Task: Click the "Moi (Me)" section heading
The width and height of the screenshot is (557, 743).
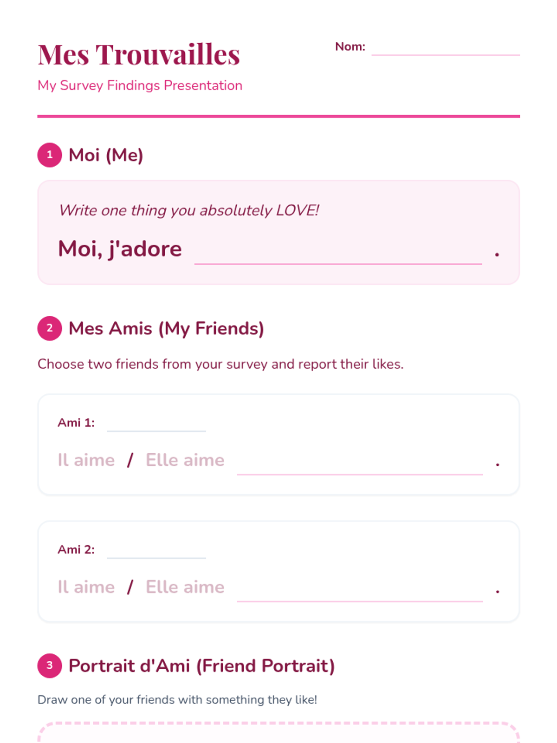Action: tap(106, 155)
